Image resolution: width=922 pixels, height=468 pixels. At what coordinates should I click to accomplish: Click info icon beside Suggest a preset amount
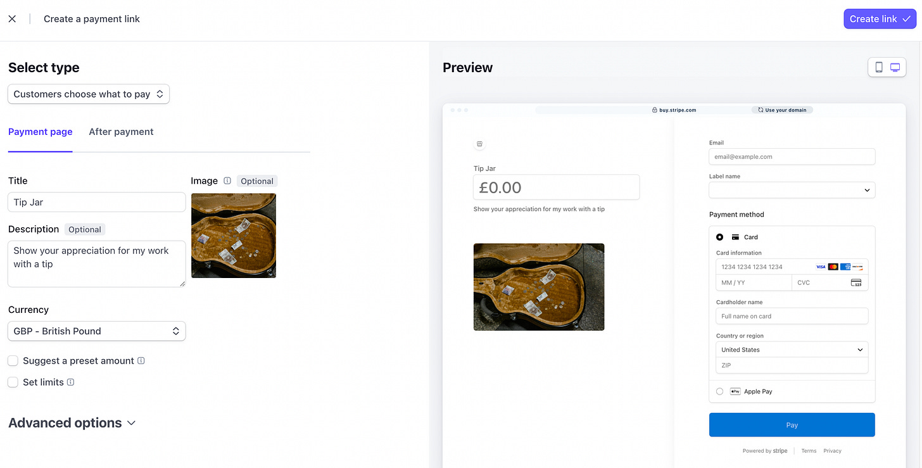141,360
